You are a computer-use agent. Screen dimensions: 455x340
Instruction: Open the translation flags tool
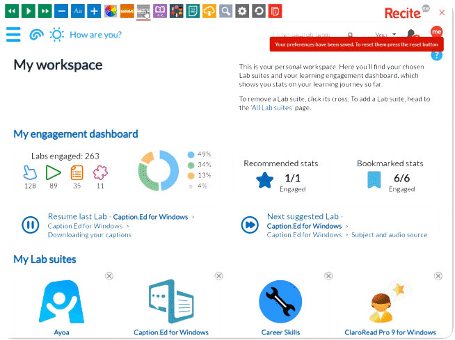point(177,11)
